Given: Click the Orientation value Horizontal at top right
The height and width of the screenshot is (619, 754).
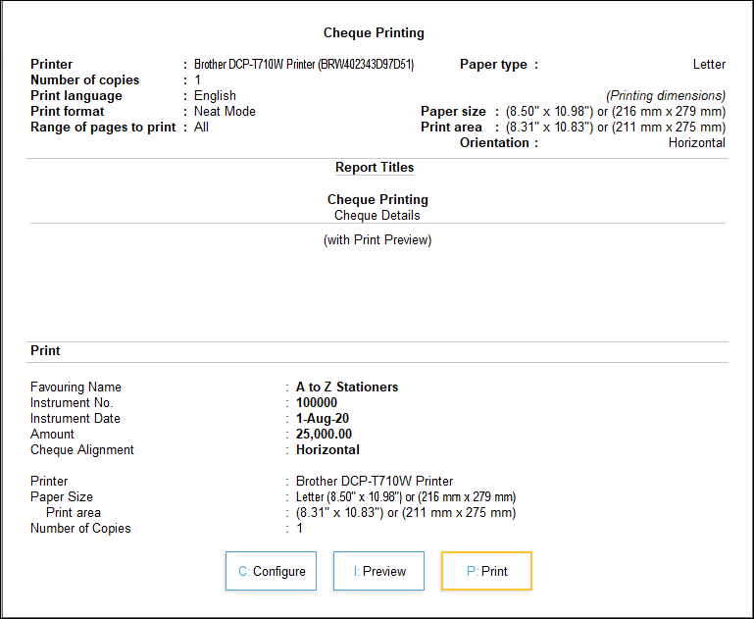Looking at the screenshot, I should click(697, 143).
